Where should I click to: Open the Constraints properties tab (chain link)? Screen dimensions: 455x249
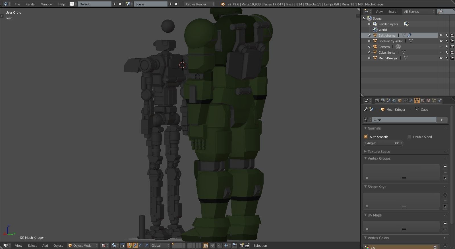406,101
